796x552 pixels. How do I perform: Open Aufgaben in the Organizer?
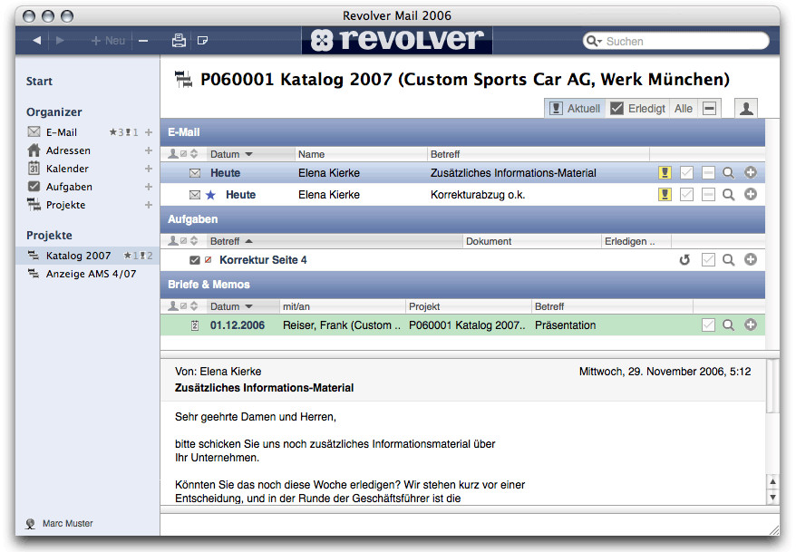tap(69, 188)
